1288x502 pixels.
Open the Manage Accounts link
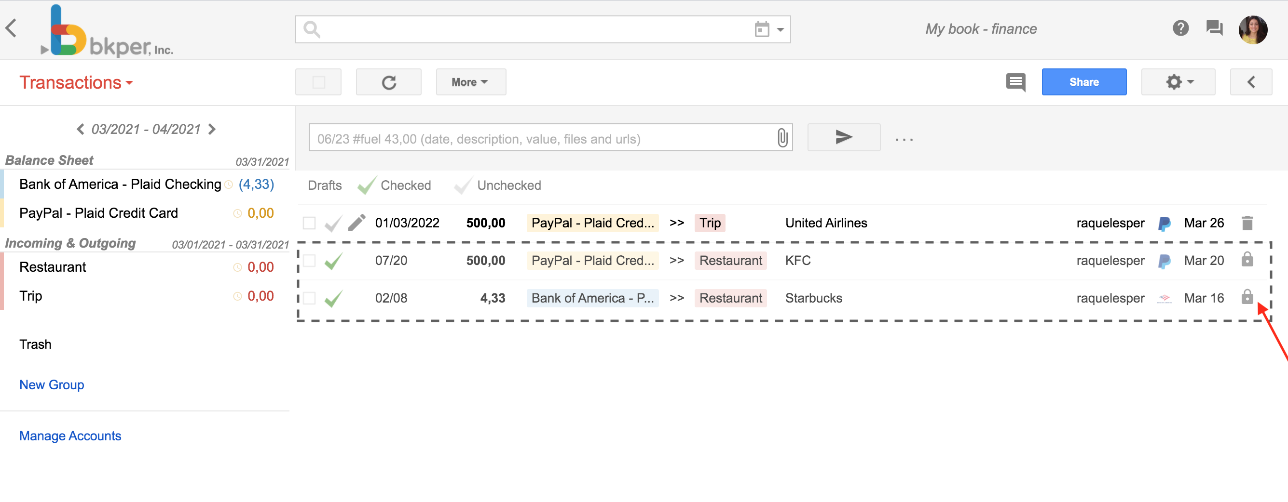70,436
